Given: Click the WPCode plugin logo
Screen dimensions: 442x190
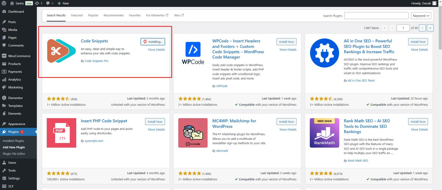Looking at the screenshot, I should (193, 53).
